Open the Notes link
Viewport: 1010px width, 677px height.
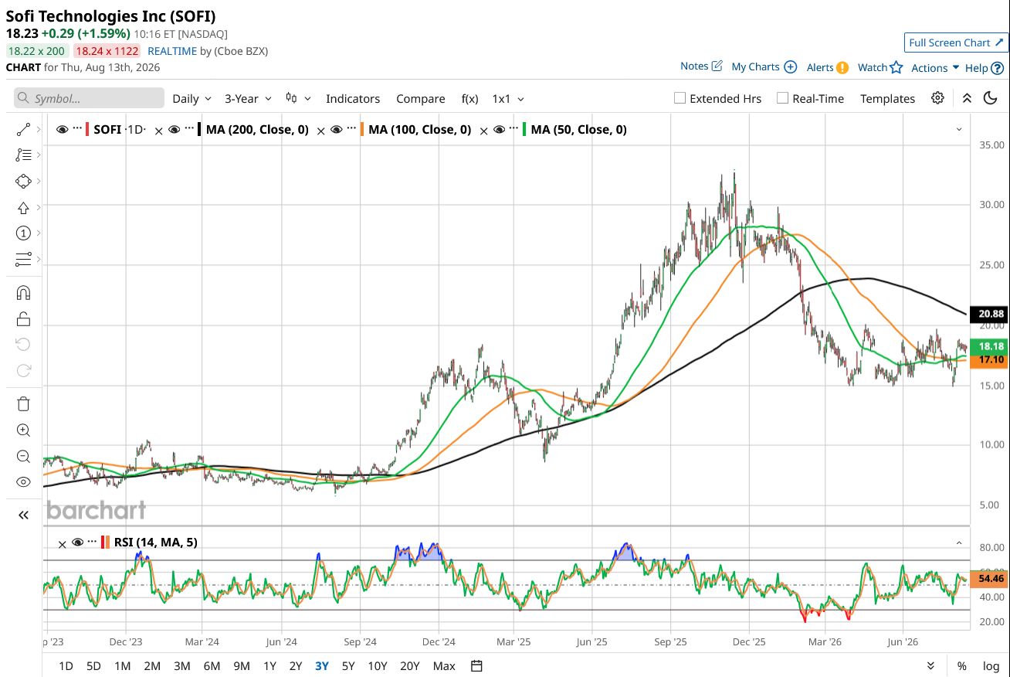point(701,66)
